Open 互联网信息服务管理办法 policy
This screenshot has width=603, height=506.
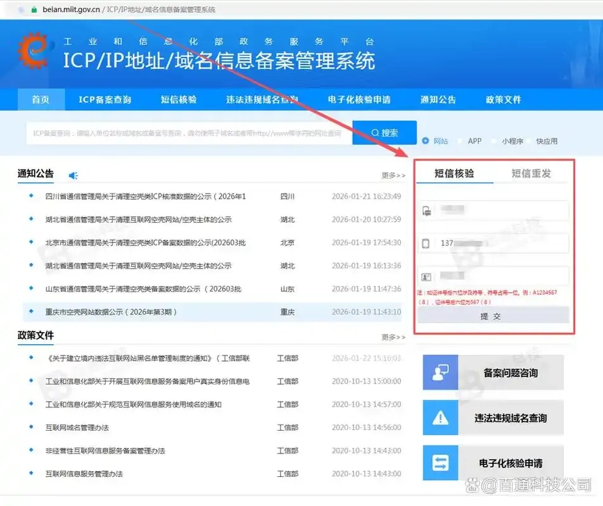[84, 474]
